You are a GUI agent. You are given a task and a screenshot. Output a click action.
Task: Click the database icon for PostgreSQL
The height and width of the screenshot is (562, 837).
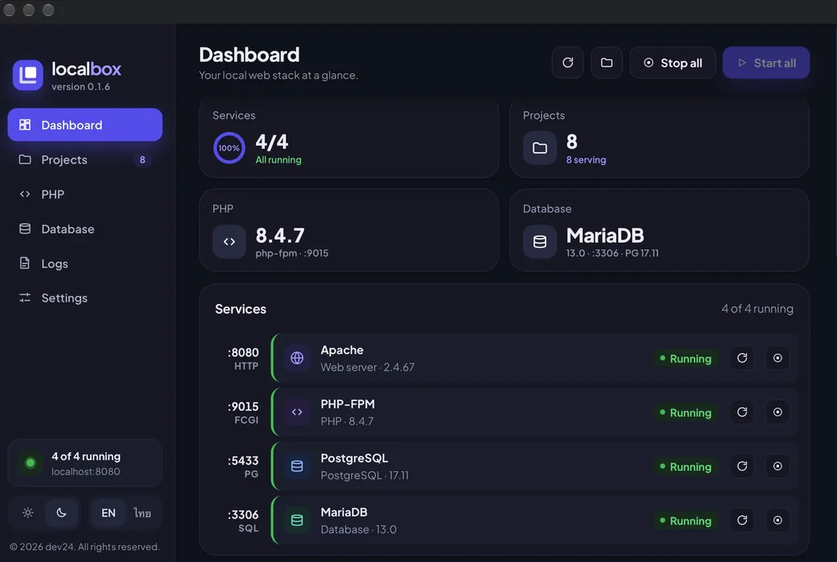tap(297, 466)
